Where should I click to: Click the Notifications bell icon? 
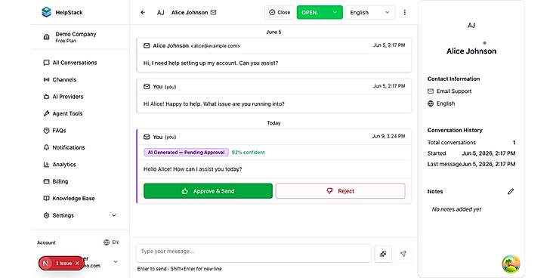click(46, 147)
